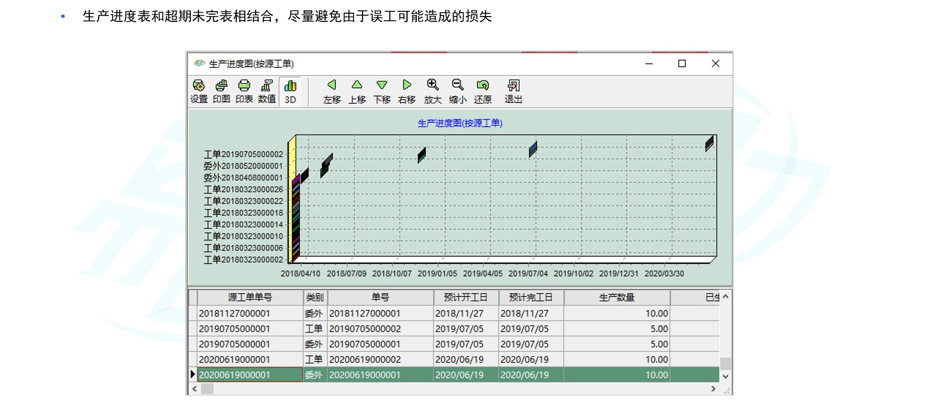Shift the chart right with 右移
Viewport: 937px width, 413px height.
(407, 91)
